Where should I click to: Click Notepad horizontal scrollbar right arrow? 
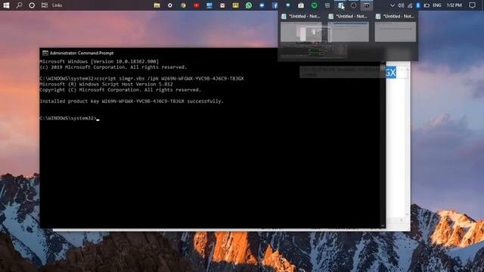click(402, 220)
